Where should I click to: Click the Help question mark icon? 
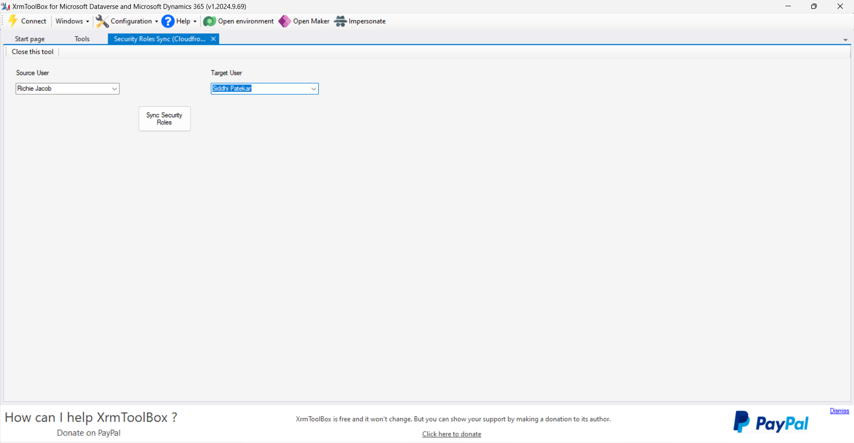tap(167, 21)
